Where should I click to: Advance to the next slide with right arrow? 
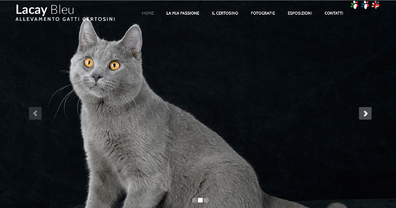(365, 113)
